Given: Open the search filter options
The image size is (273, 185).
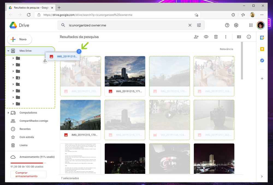Looking at the screenshot, I should (x=199, y=25).
